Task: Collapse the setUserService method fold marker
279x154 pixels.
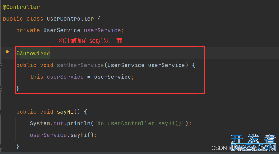Action: [x=1, y=65]
